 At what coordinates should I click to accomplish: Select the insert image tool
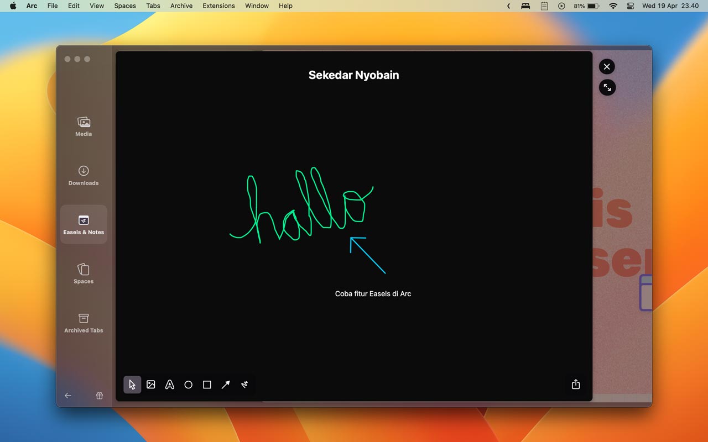click(151, 385)
